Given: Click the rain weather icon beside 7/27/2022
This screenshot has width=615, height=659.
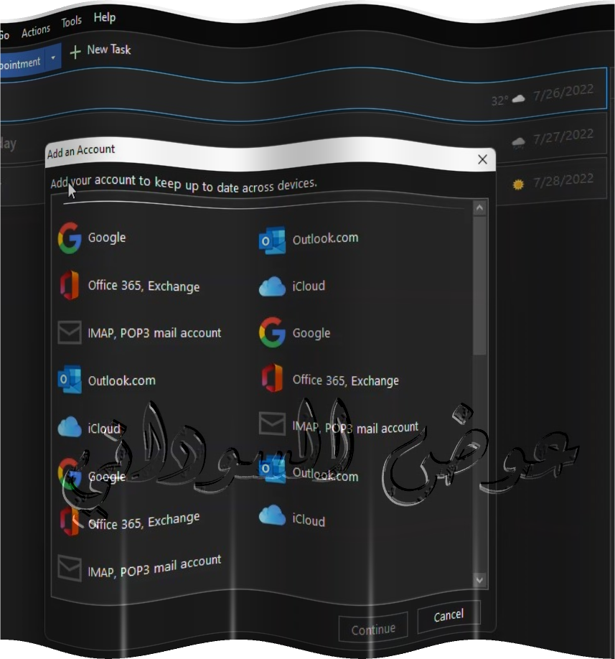Looking at the screenshot, I should pyautogui.click(x=518, y=142).
